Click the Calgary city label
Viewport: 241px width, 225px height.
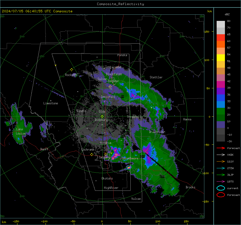click(x=104, y=157)
